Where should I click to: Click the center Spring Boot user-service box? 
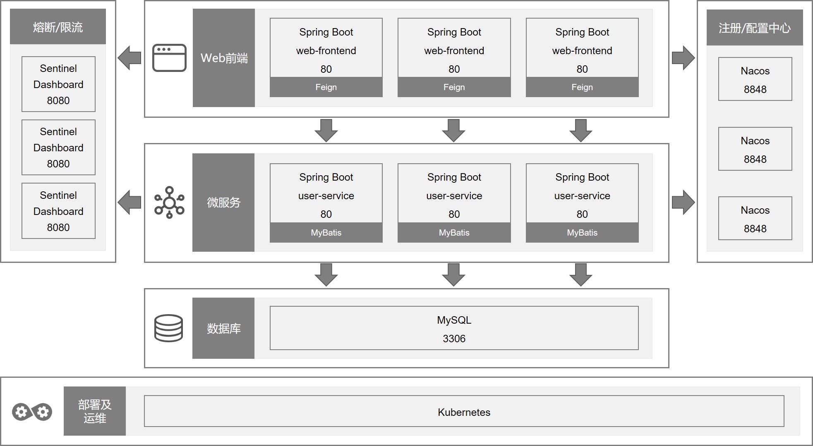click(x=454, y=193)
